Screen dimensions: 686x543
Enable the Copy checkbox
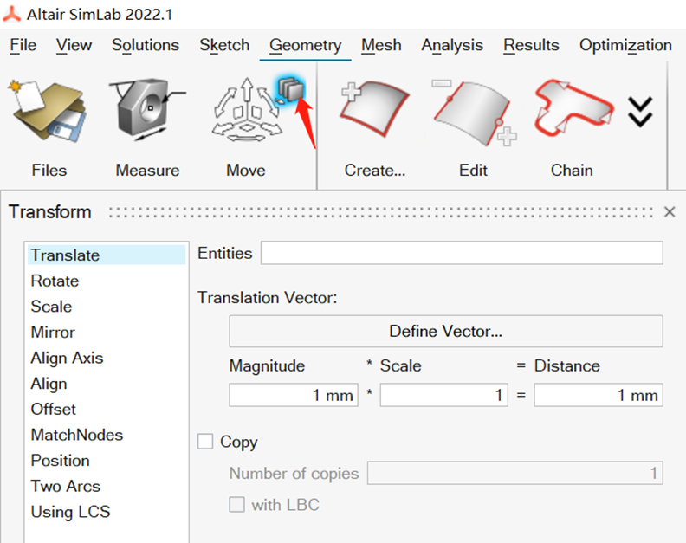[x=205, y=442]
